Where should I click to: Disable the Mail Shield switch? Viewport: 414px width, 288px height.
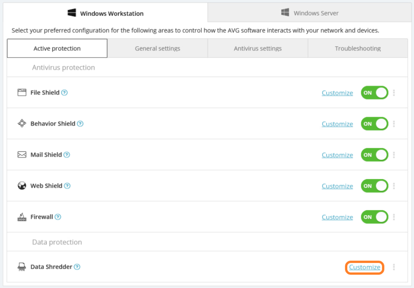[375, 155]
